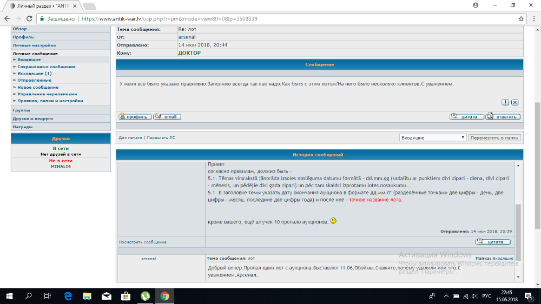Select Личные сообщения sidebar section
Image resolution: width=541 pixels, height=304 pixels.
click(35, 54)
